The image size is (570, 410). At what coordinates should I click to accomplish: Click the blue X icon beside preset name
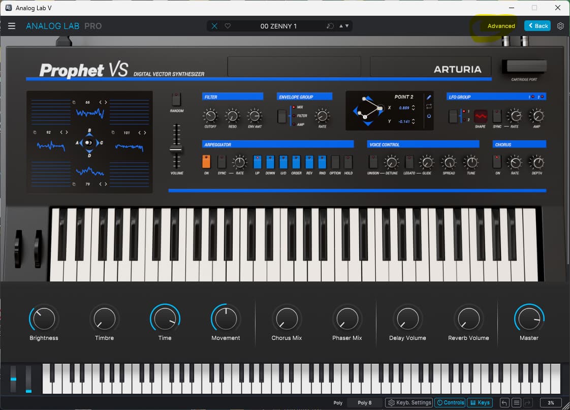click(x=214, y=26)
